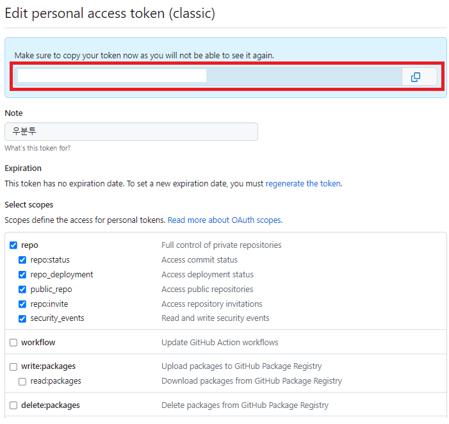
Task: Click the text "Full control of private repositories"
Action: point(222,245)
